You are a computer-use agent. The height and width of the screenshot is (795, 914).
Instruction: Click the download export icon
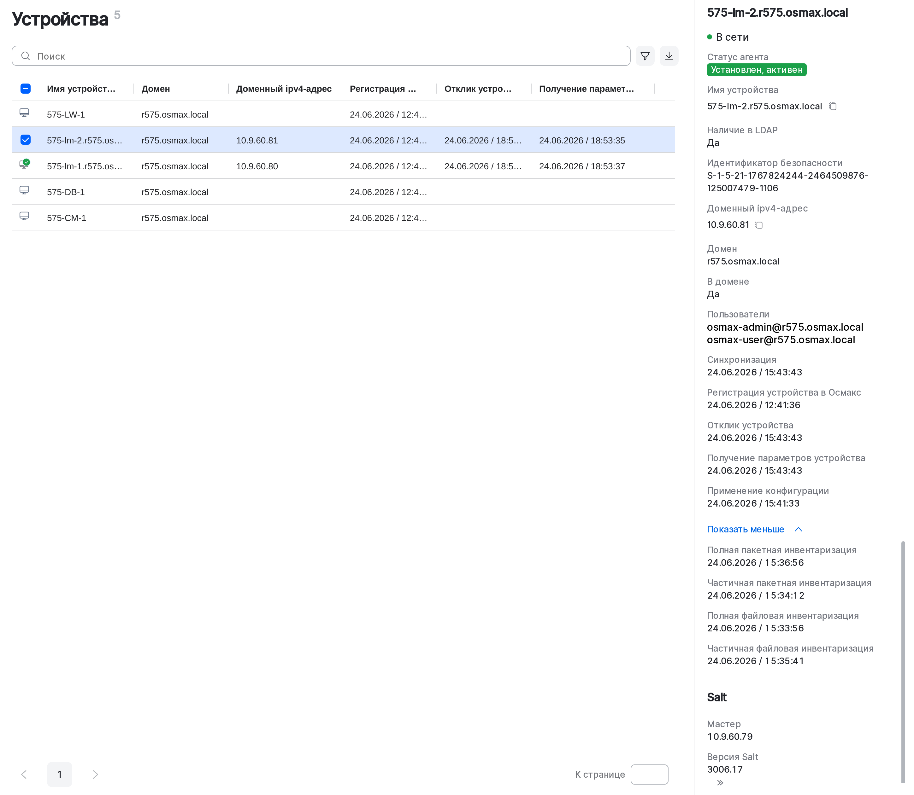pos(669,56)
